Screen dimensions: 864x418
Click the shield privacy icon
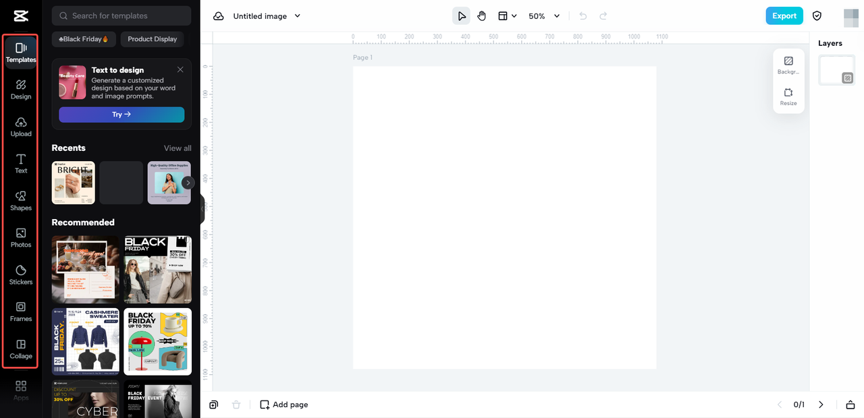pyautogui.click(x=817, y=16)
